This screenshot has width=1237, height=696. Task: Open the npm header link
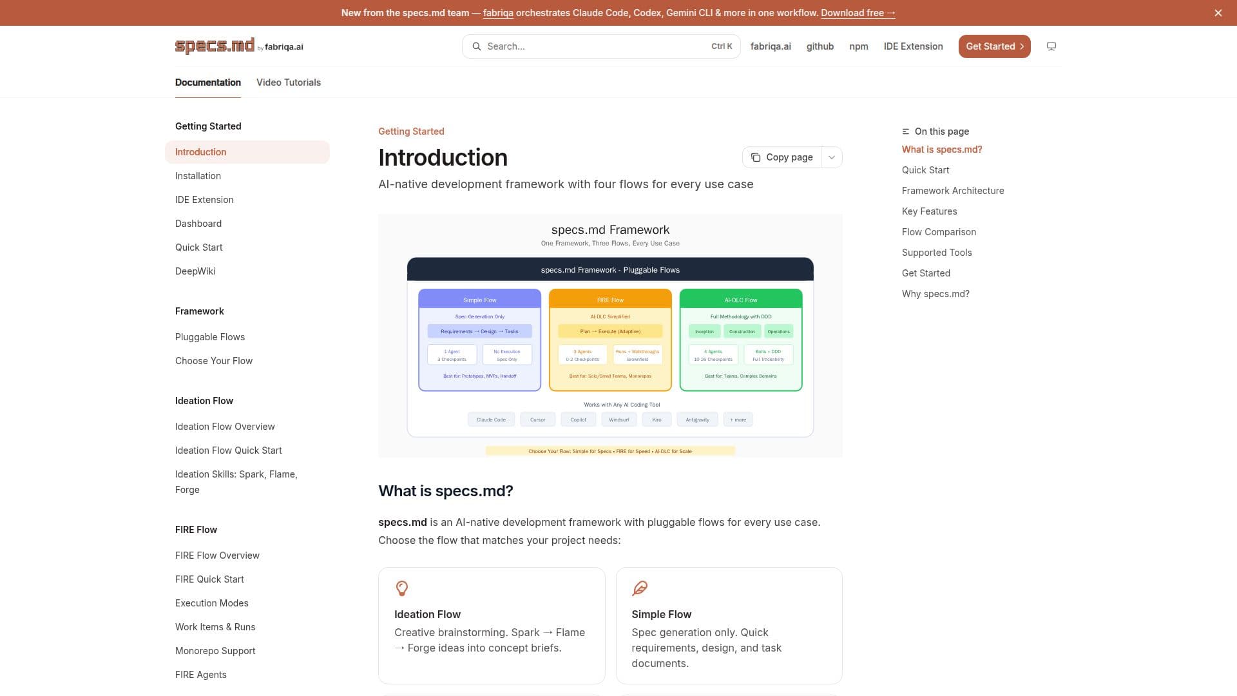[x=859, y=46]
